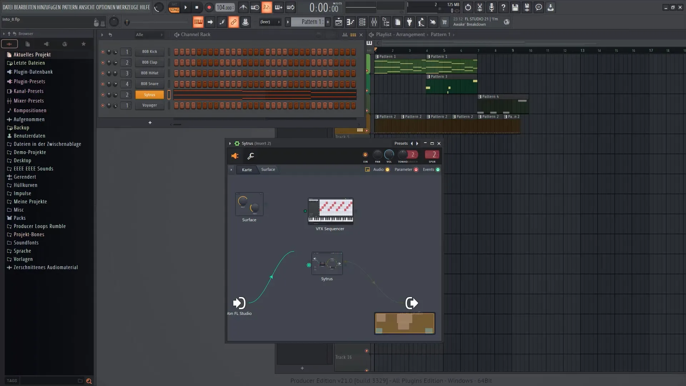Open the Piano roll view icon
686x386 pixels.
351,22
